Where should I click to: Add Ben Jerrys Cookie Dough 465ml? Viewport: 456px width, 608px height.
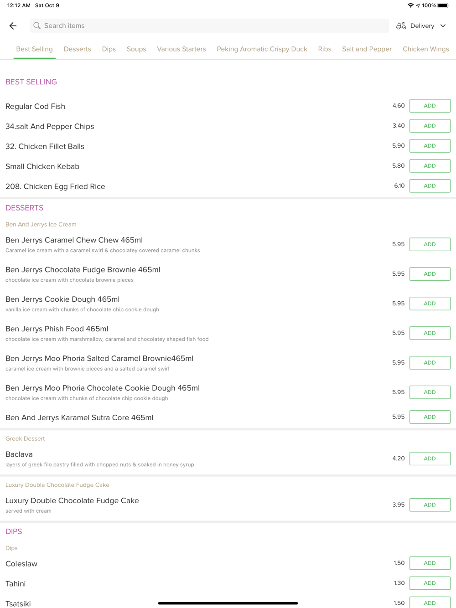coord(430,304)
